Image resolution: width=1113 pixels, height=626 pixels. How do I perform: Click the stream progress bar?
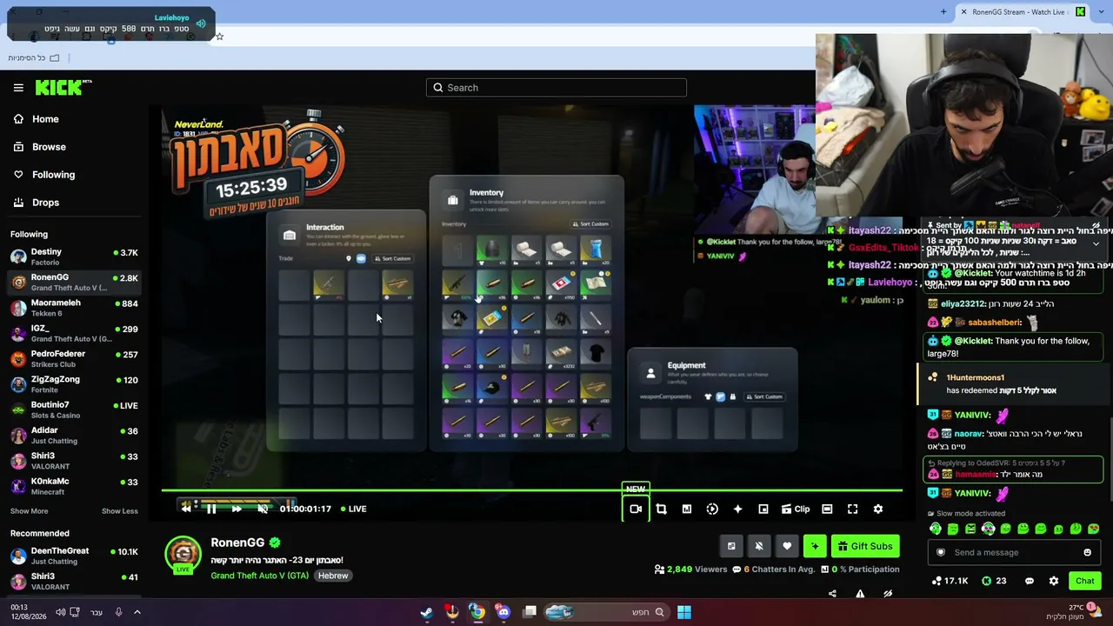pos(532,490)
